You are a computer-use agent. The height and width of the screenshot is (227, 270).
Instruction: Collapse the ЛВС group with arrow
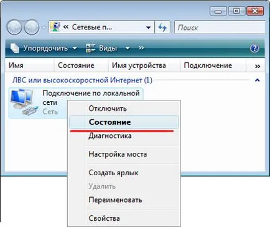coord(258,80)
